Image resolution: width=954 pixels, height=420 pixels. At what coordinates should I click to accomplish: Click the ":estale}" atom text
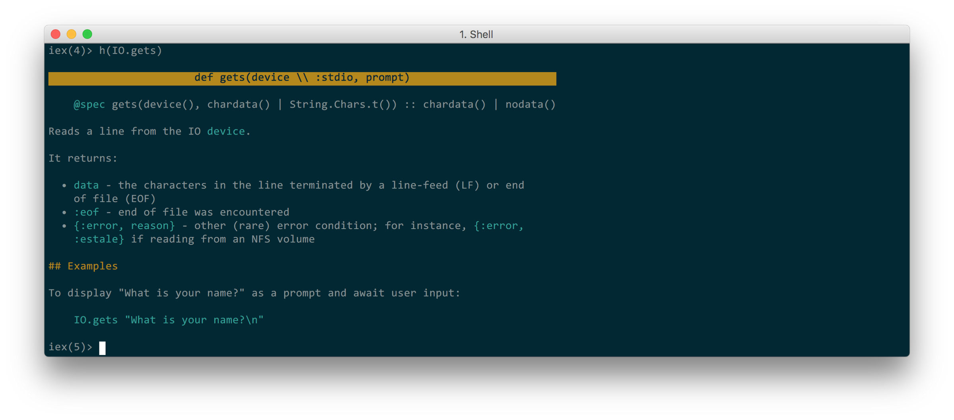click(x=99, y=239)
